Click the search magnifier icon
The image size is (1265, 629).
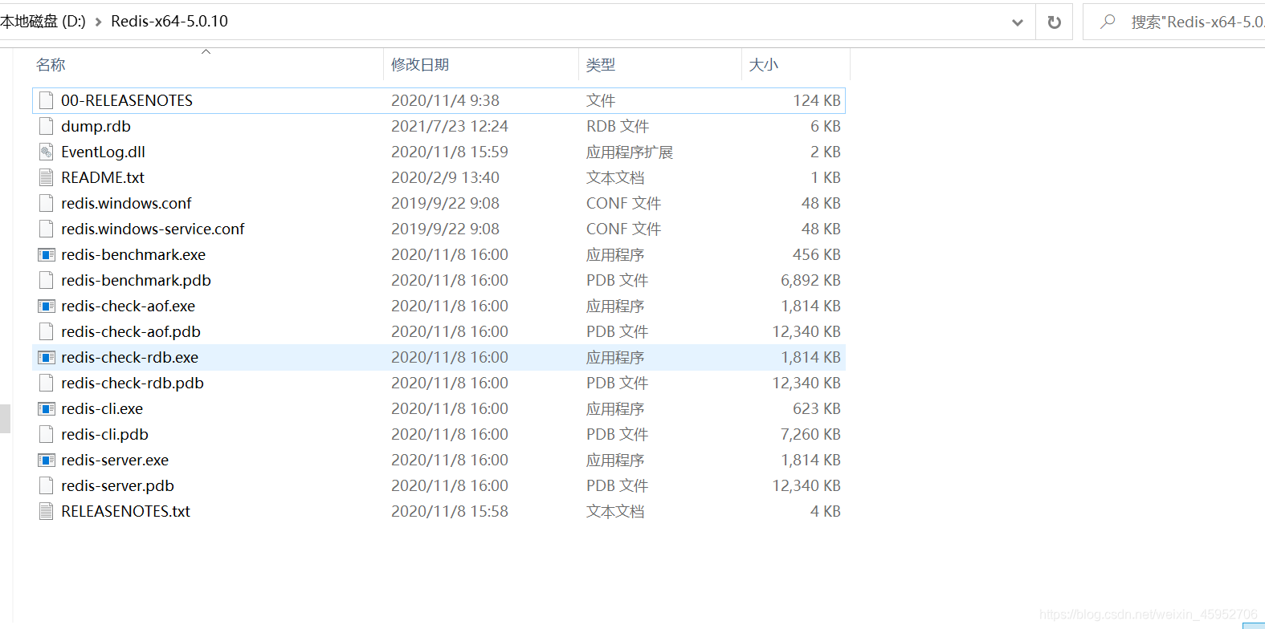pos(1108,22)
